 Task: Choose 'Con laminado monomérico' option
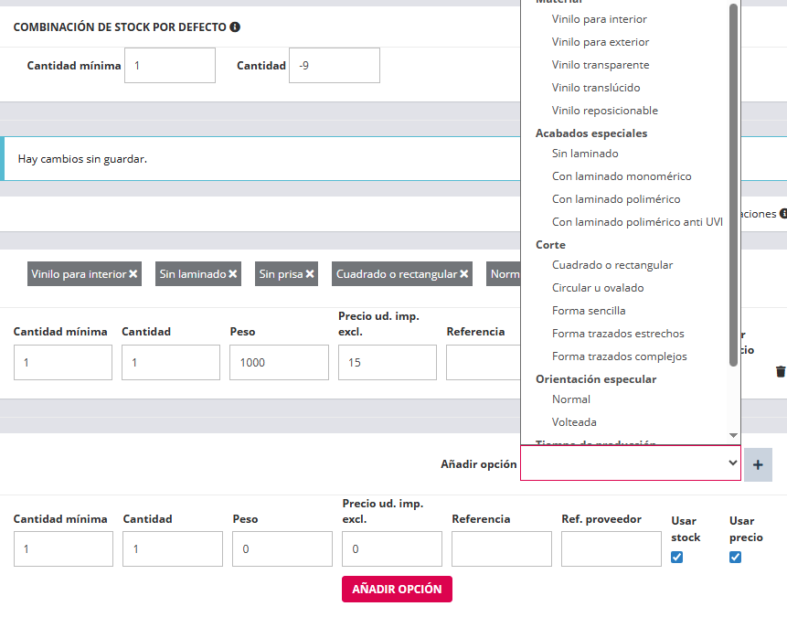[622, 176]
